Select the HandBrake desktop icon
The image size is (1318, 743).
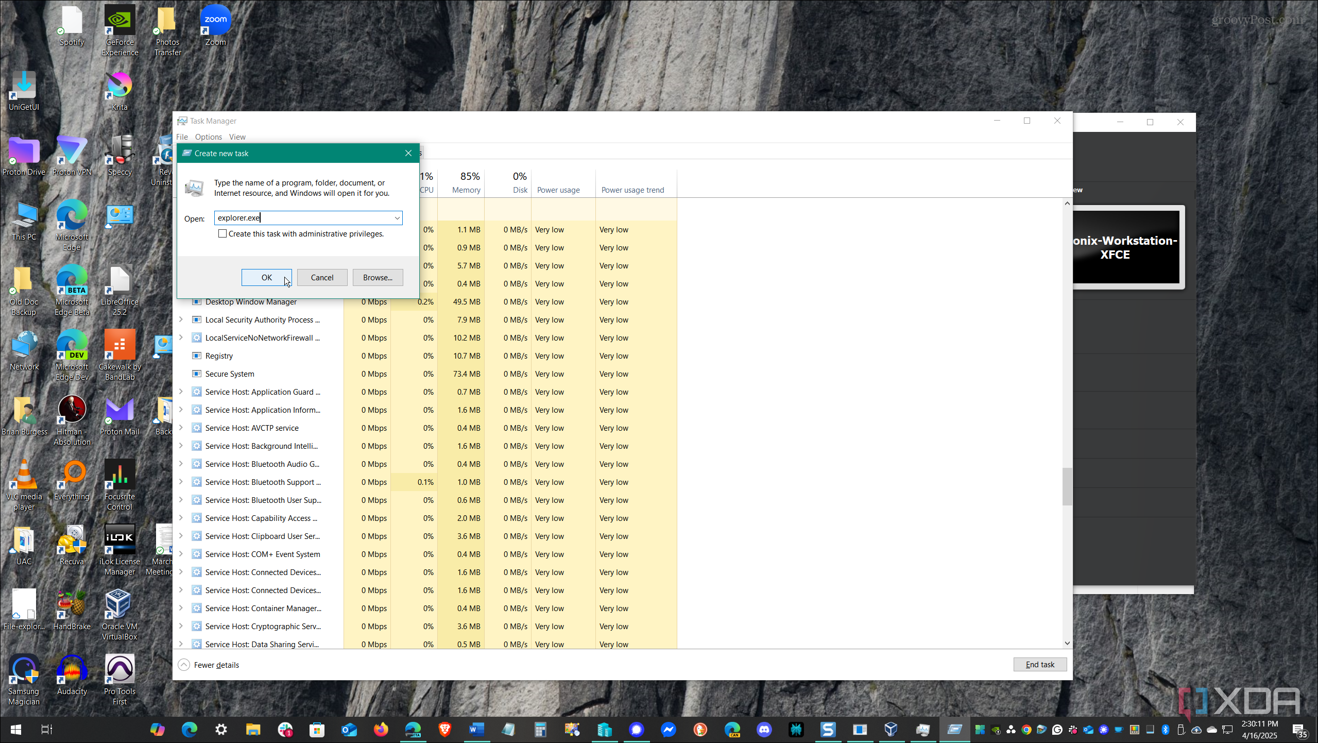click(72, 611)
